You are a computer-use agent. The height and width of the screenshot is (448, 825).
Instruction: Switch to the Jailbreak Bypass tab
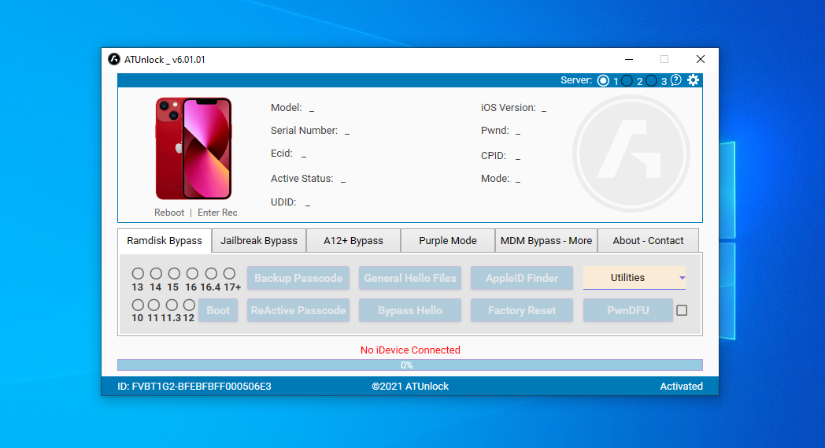pyautogui.click(x=259, y=241)
